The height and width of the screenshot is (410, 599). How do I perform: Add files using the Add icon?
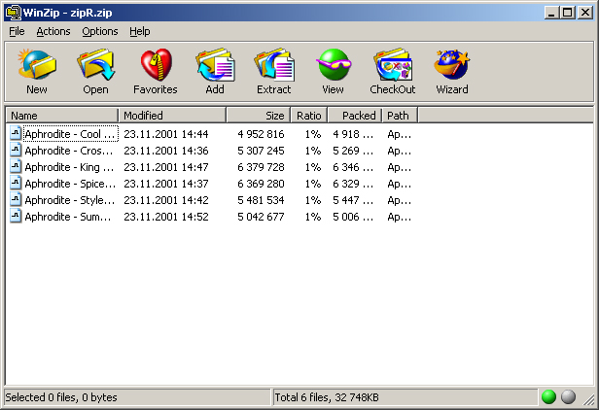coord(215,64)
